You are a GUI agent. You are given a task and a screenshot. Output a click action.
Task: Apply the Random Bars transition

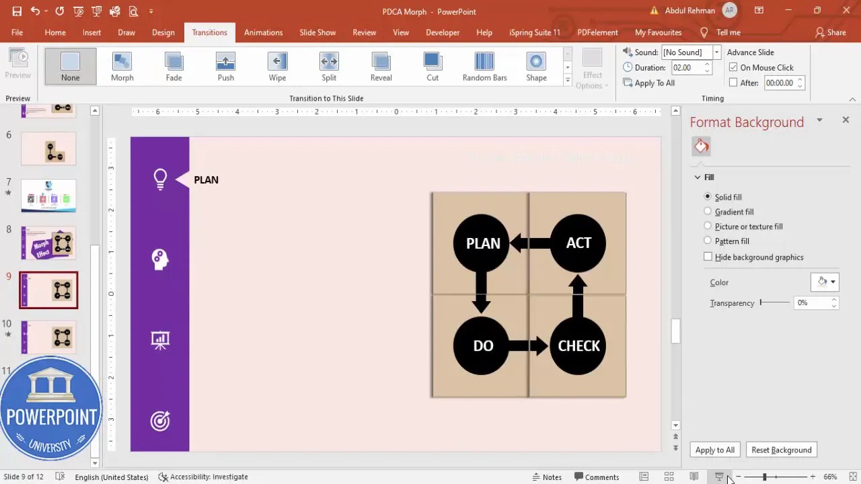484,67
